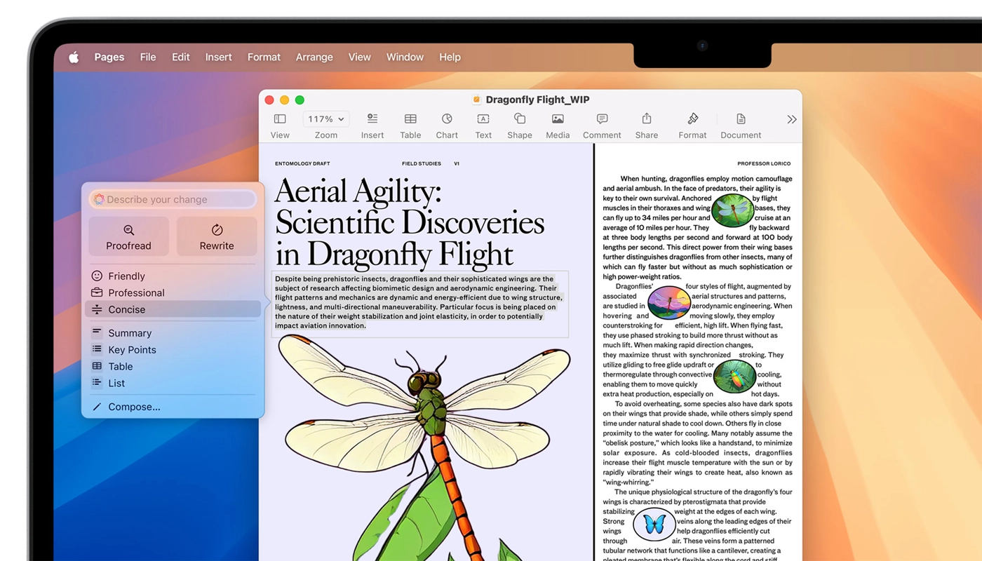Image resolution: width=982 pixels, height=561 pixels.
Task: Click the yellow minimize window button
Action: [285, 100]
